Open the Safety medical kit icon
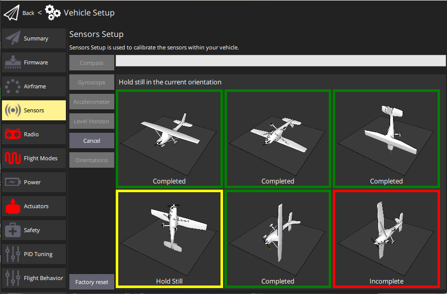The image size is (447, 294). 12,230
